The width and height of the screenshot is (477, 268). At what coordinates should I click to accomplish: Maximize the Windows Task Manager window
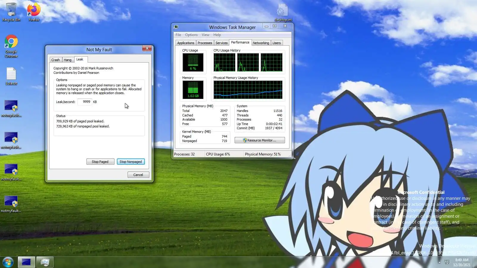click(x=275, y=26)
